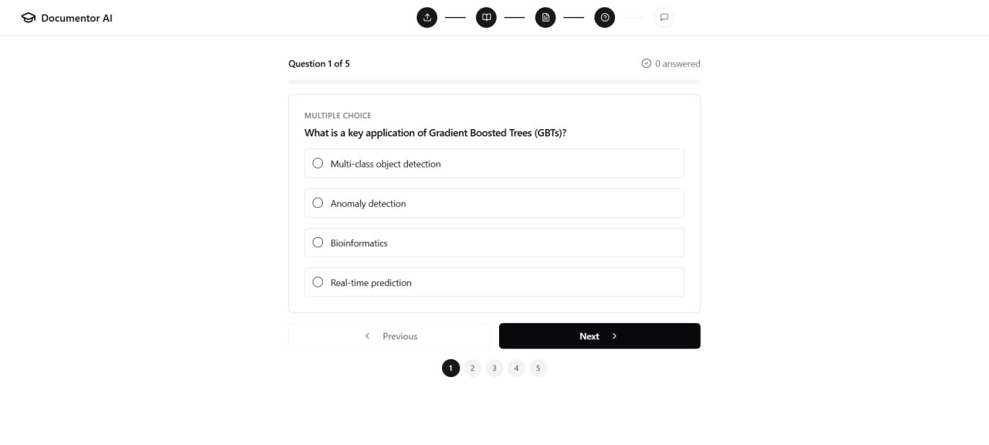Go to the Next question
The height and width of the screenshot is (445, 989).
[600, 336]
